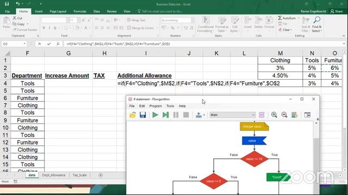The height and width of the screenshot is (195, 348).
Task: Click Format Painter in Clipboard group
Action: tap(25, 30)
